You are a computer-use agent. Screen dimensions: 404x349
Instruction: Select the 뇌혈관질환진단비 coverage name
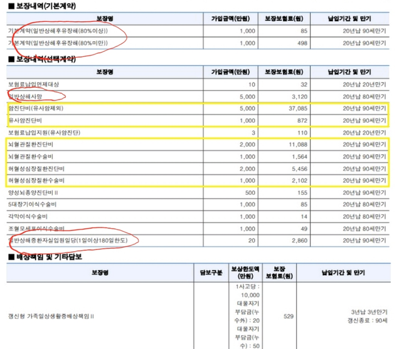tap(33, 145)
